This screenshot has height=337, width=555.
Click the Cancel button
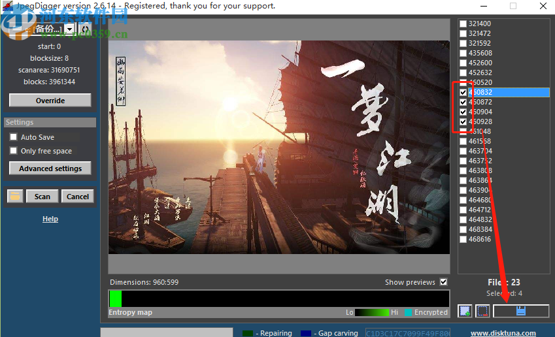point(78,197)
